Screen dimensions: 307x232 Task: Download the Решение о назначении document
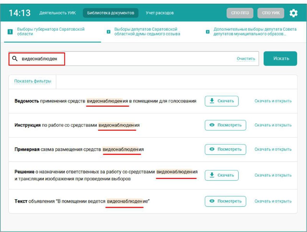tap(221, 175)
